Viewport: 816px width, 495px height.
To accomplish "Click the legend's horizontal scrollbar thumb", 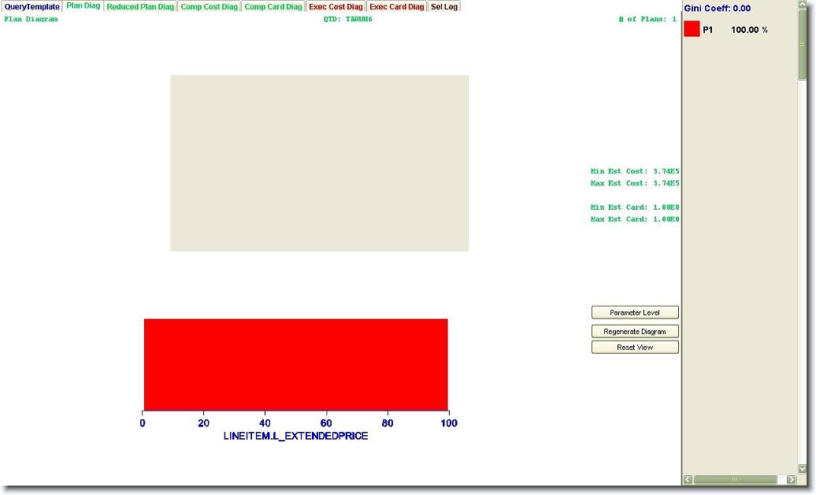I will coord(734,479).
